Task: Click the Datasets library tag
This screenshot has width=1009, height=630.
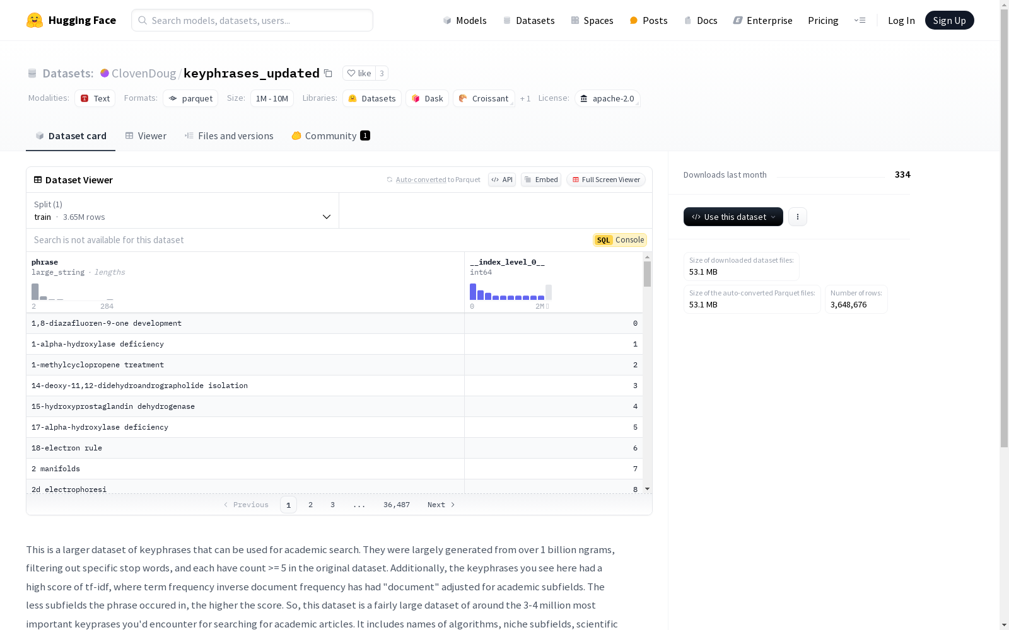Action: (372, 98)
